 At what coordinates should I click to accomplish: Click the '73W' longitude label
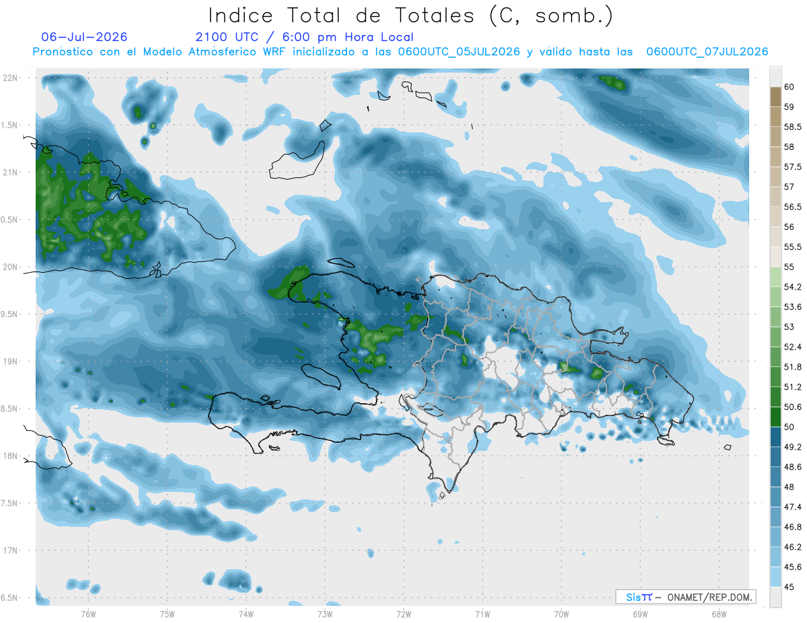point(325,614)
